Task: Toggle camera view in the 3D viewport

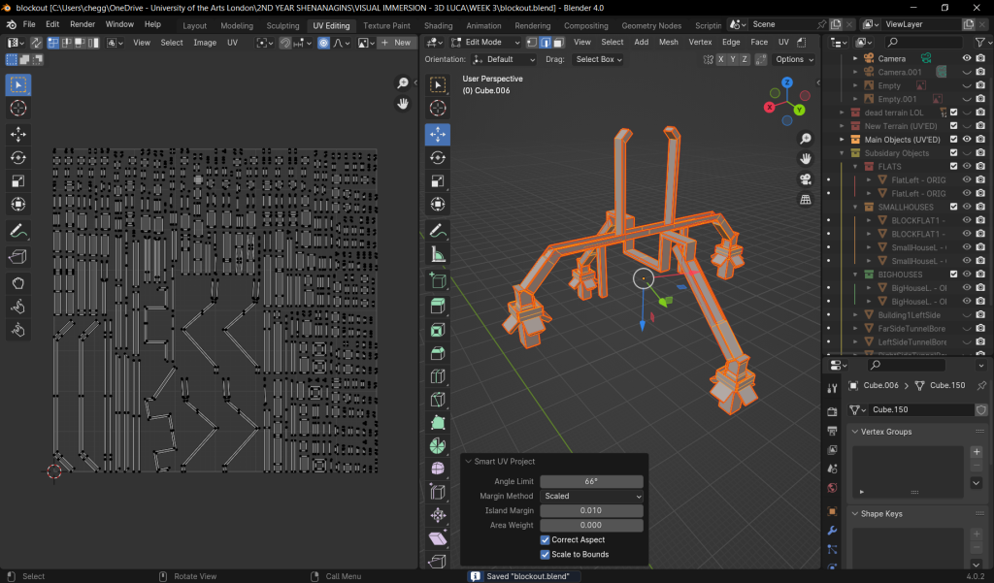Action: (805, 179)
